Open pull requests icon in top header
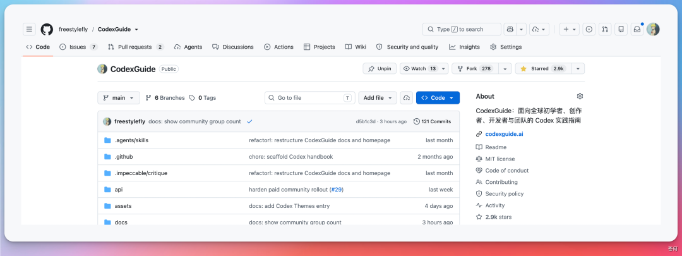Screen dimensions: 682x256 tap(604, 29)
